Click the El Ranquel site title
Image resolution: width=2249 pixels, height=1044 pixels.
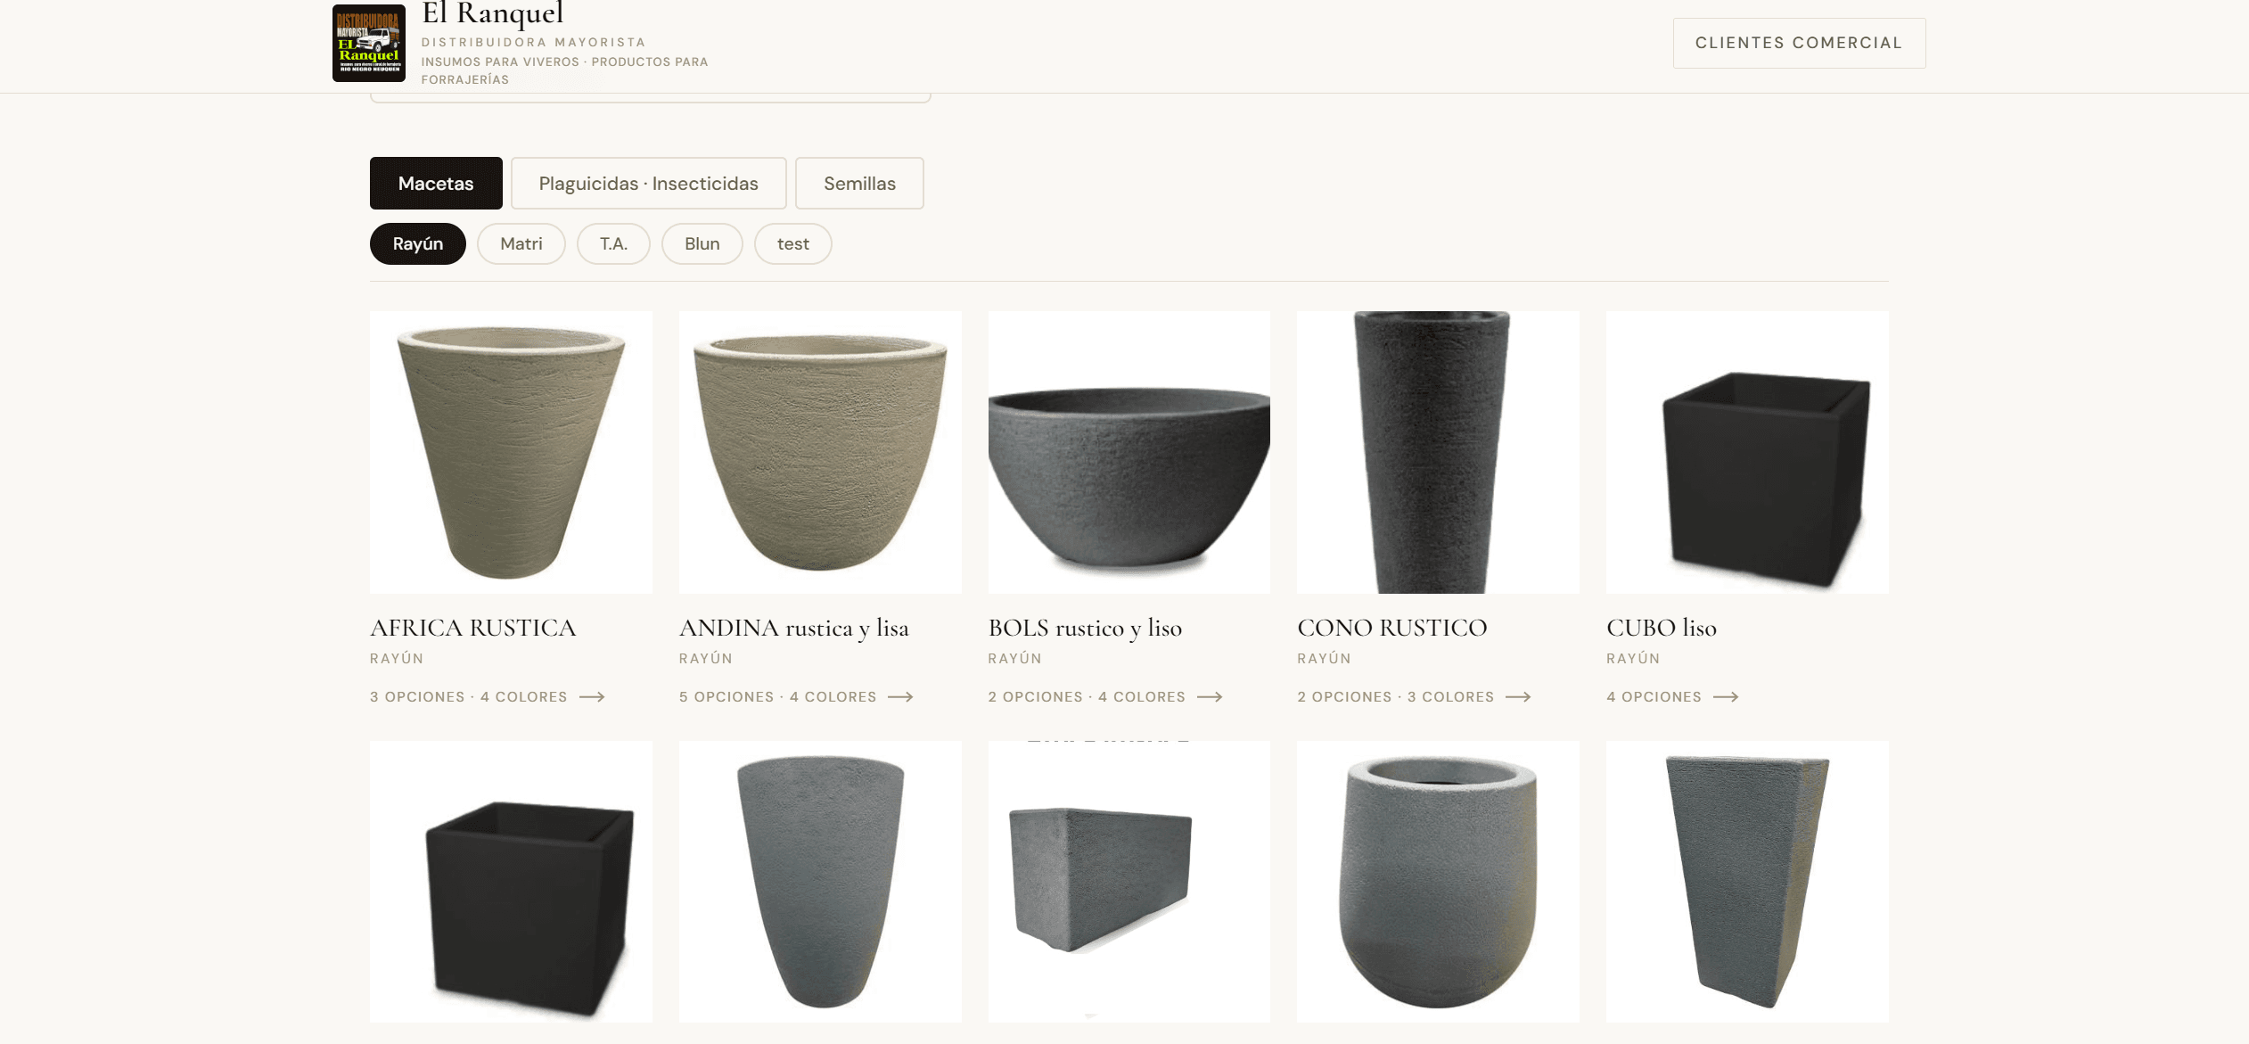pyautogui.click(x=492, y=13)
